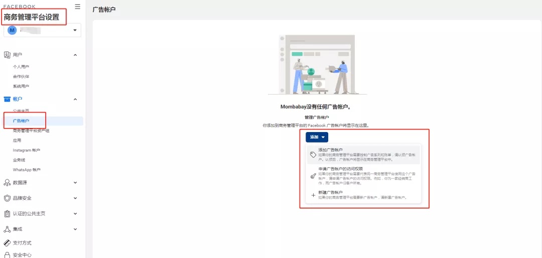Image resolution: width=542 pixels, height=258 pixels.
Task: Expand the 集成 section chevron
Action: (x=75, y=229)
